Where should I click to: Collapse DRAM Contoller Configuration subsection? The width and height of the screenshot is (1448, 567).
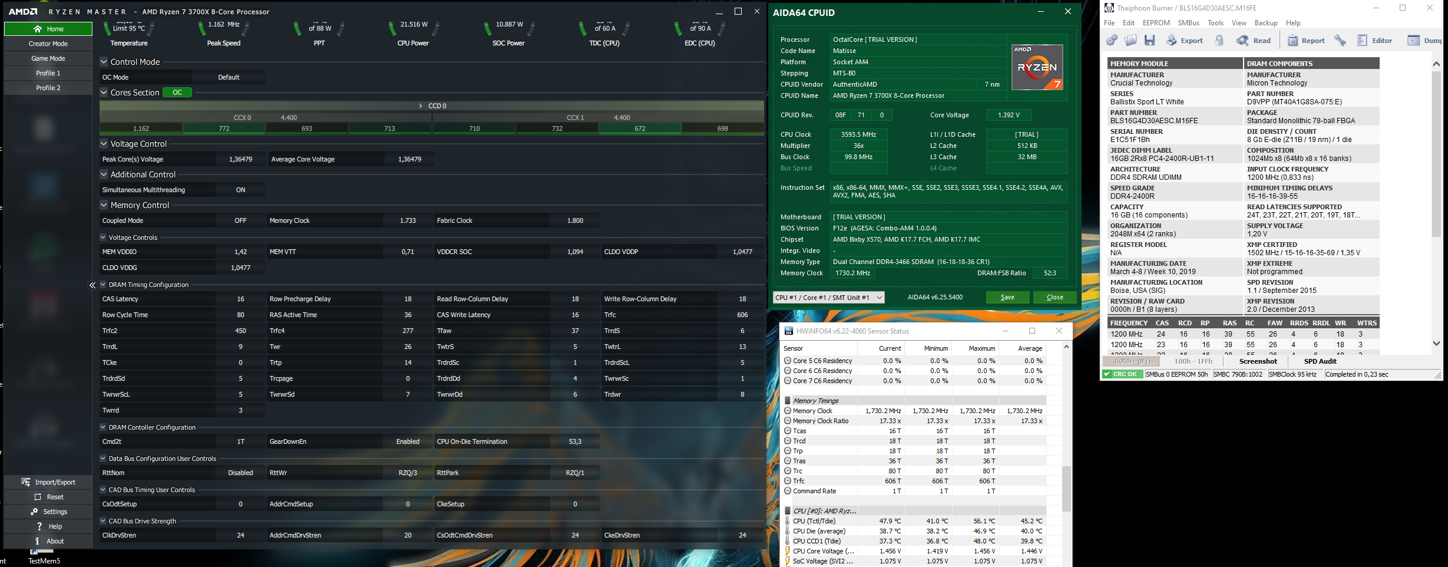[x=103, y=427]
